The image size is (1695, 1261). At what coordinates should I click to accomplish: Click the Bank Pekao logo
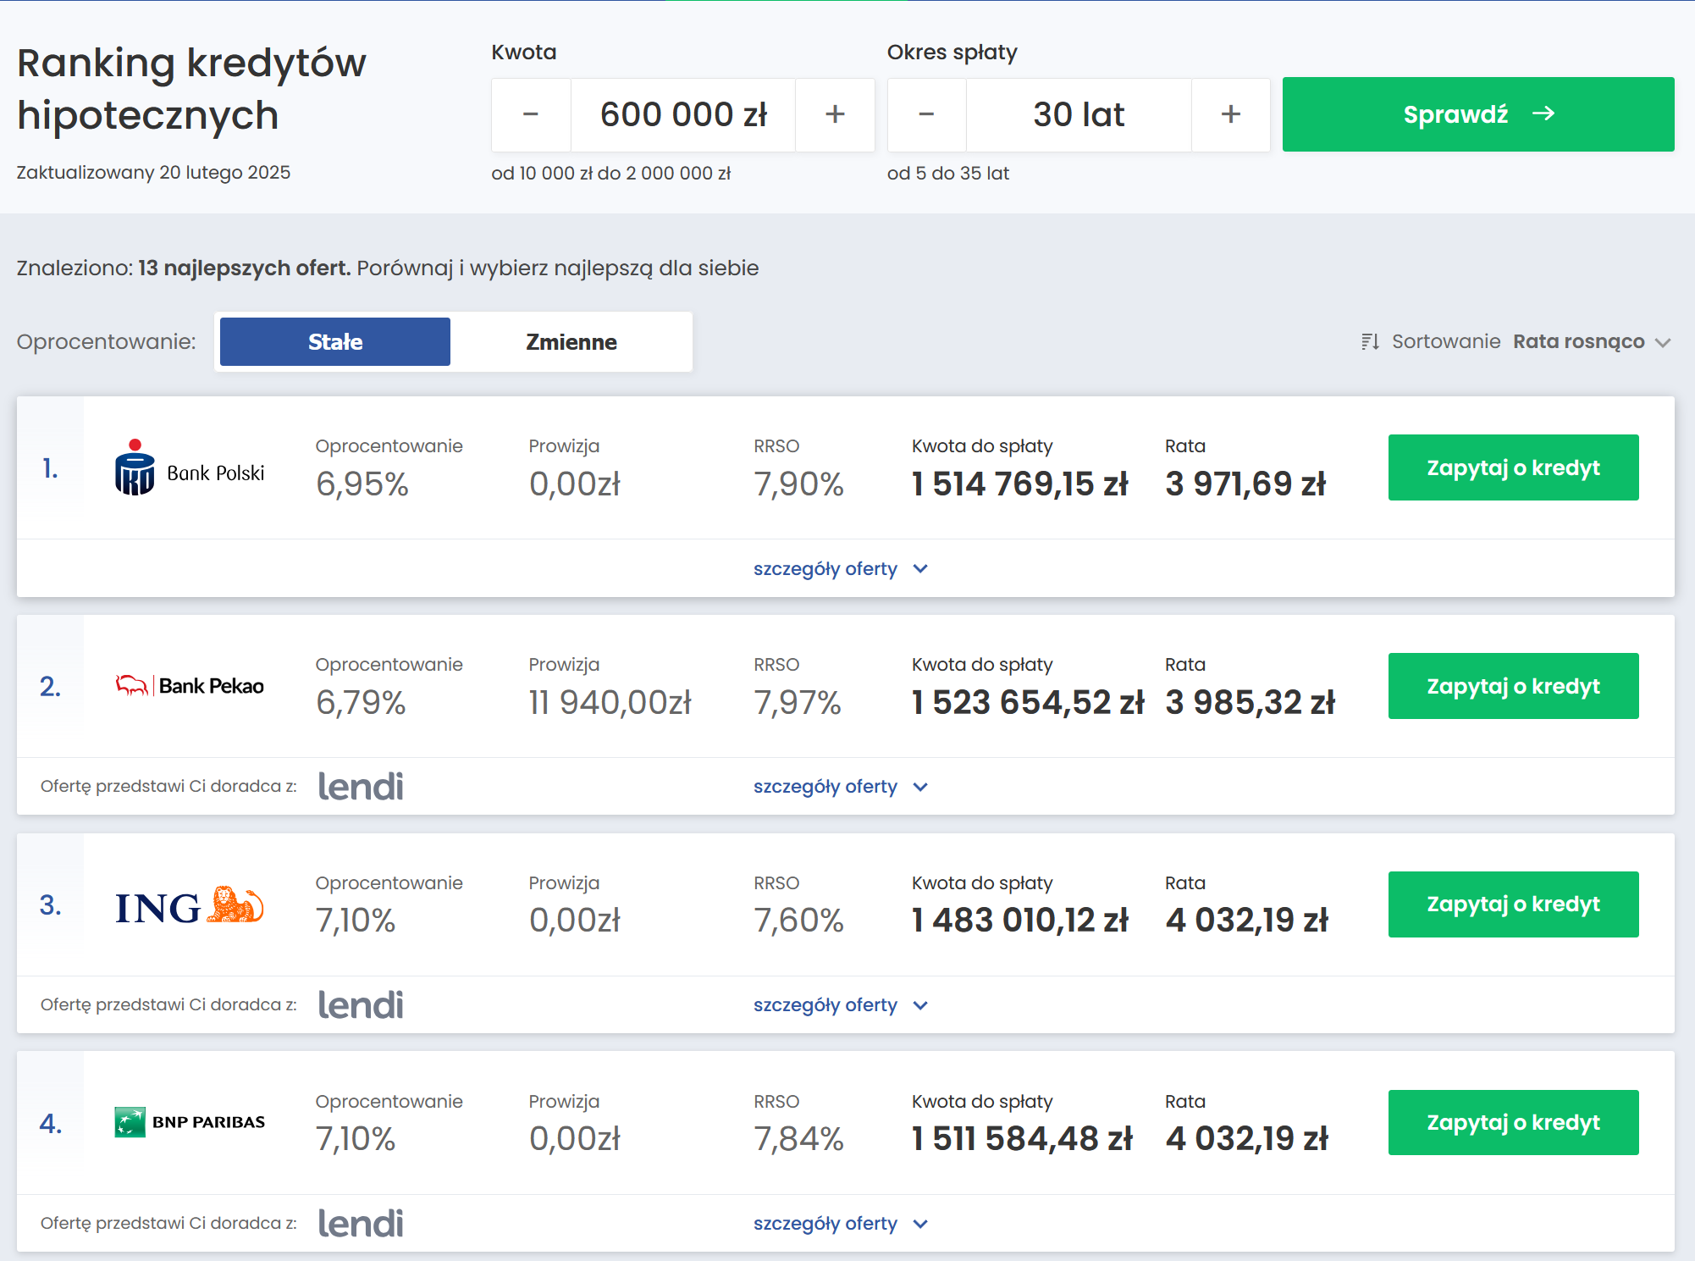pyautogui.click(x=190, y=686)
